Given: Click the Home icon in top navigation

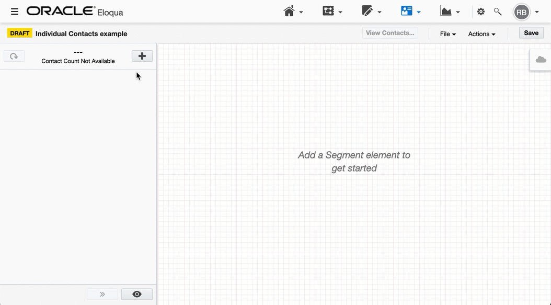Looking at the screenshot, I should (289, 11).
